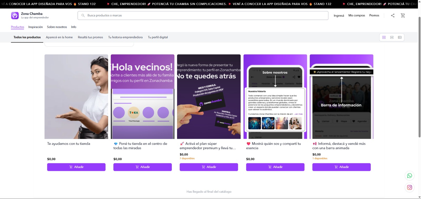421x199 pixels.
Task: Switch to list view layout
Action: [x=392, y=37]
